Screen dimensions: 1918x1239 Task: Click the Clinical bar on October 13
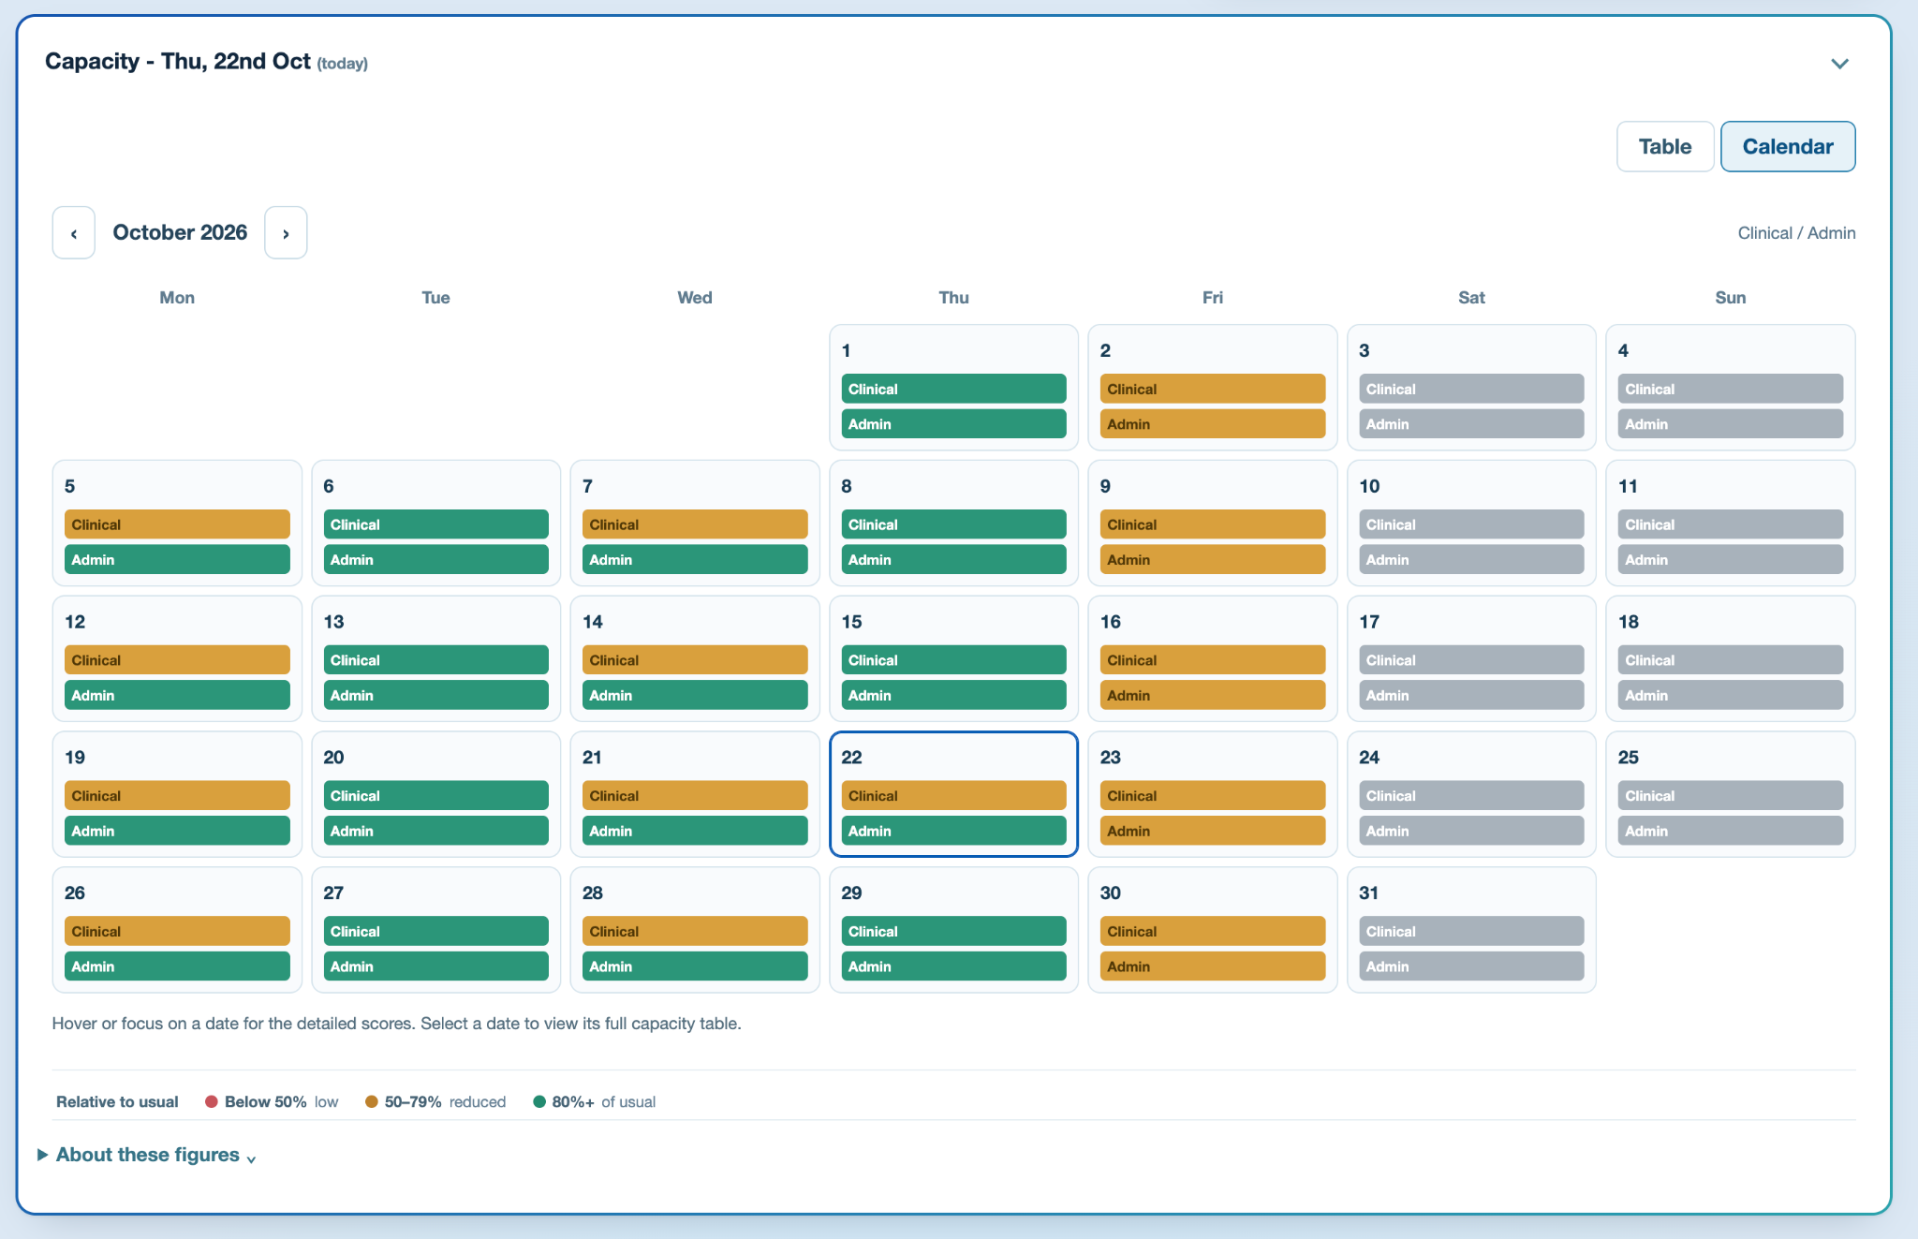(435, 660)
